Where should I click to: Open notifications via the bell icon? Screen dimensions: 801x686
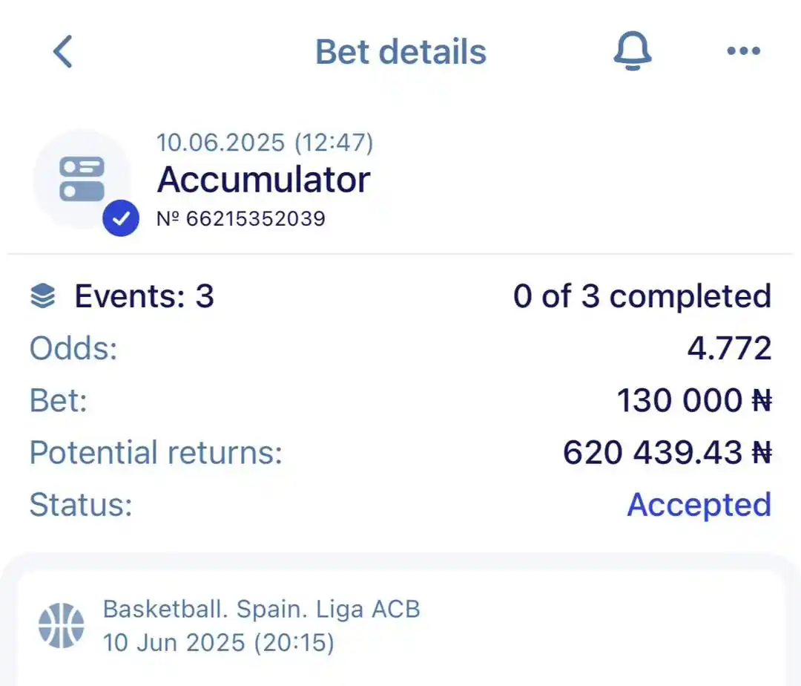click(632, 52)
